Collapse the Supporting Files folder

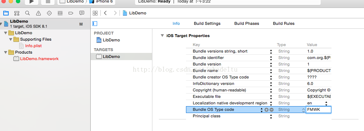(11, 39)
